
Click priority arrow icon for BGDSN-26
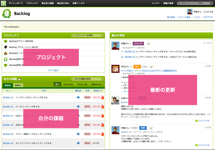[78, 143]
